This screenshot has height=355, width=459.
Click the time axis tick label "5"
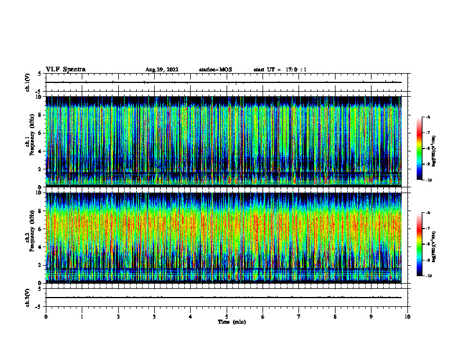[227, 317]
